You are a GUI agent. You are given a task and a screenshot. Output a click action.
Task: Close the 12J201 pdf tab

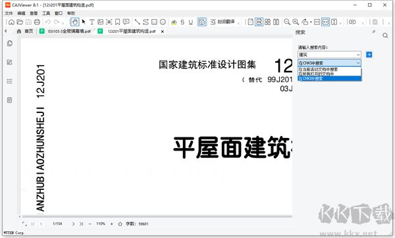(x=163, y=32)
